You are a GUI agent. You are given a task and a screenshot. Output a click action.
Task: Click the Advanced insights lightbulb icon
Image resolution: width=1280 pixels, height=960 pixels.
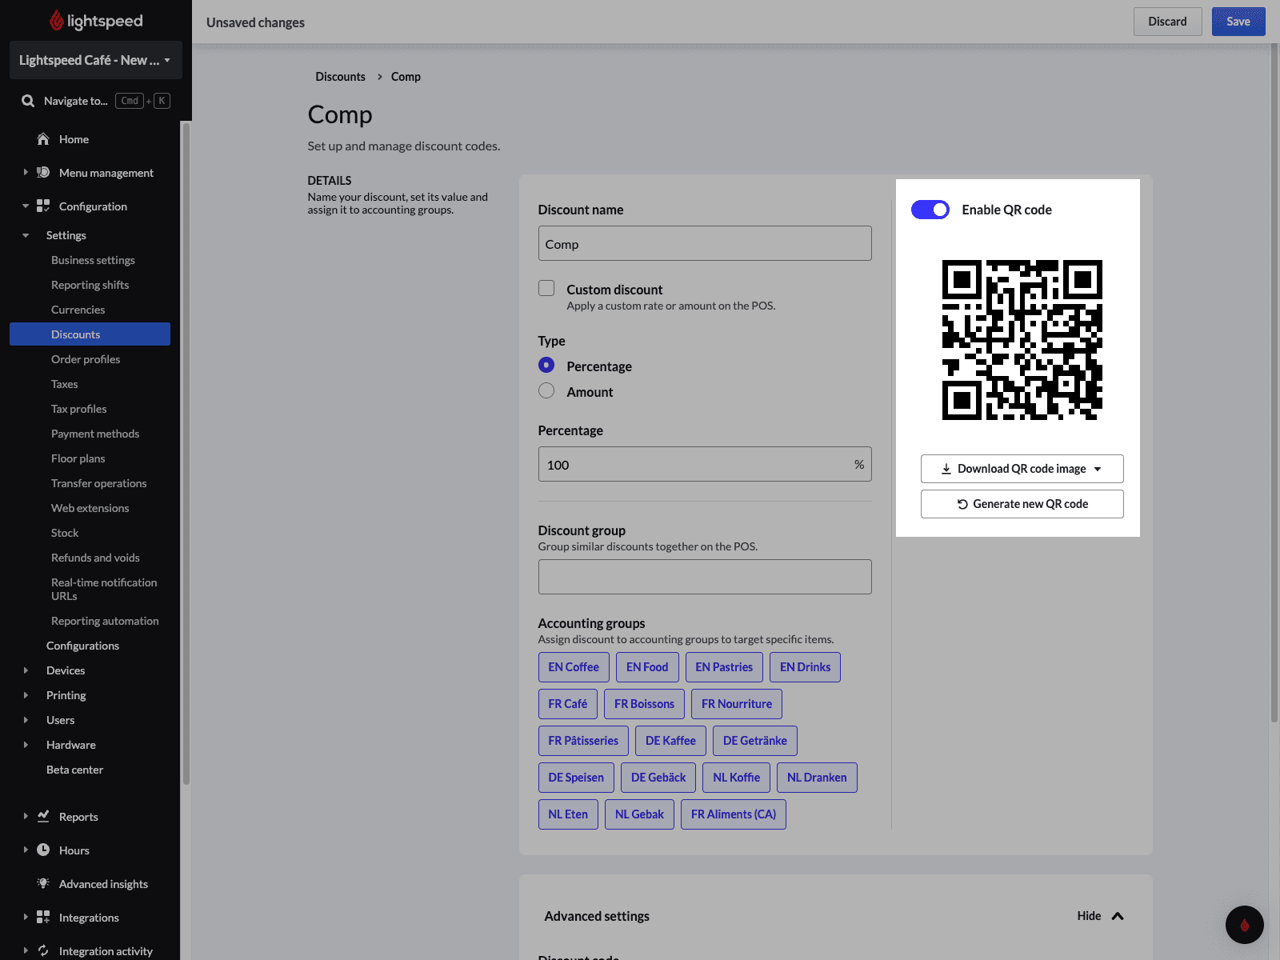(43, 883)
